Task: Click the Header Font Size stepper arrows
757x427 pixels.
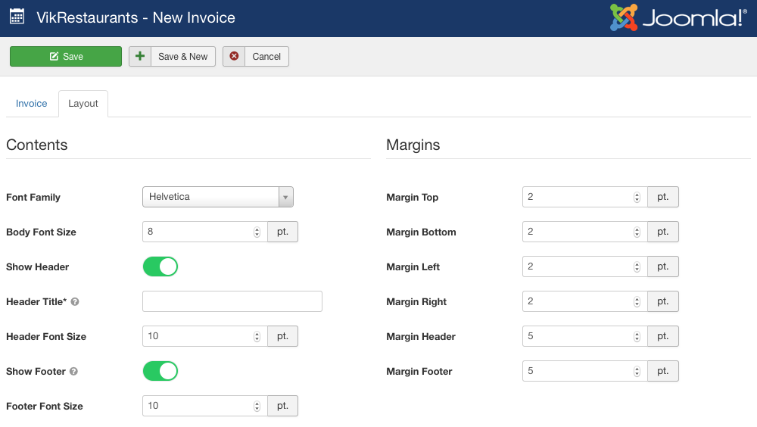Action: (257, 336)
